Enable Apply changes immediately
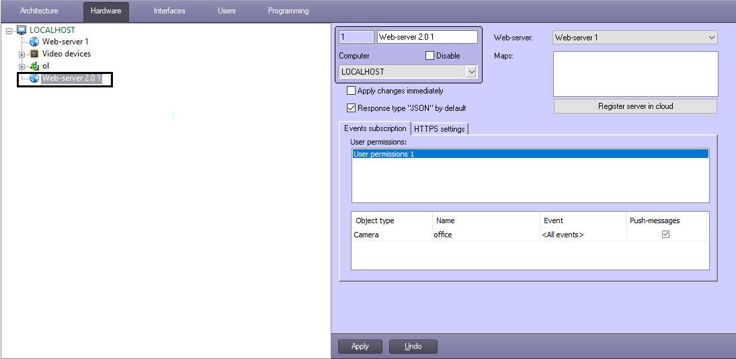Image resolution: width=736 pixels, height=359 pixels. pos(351,91)
